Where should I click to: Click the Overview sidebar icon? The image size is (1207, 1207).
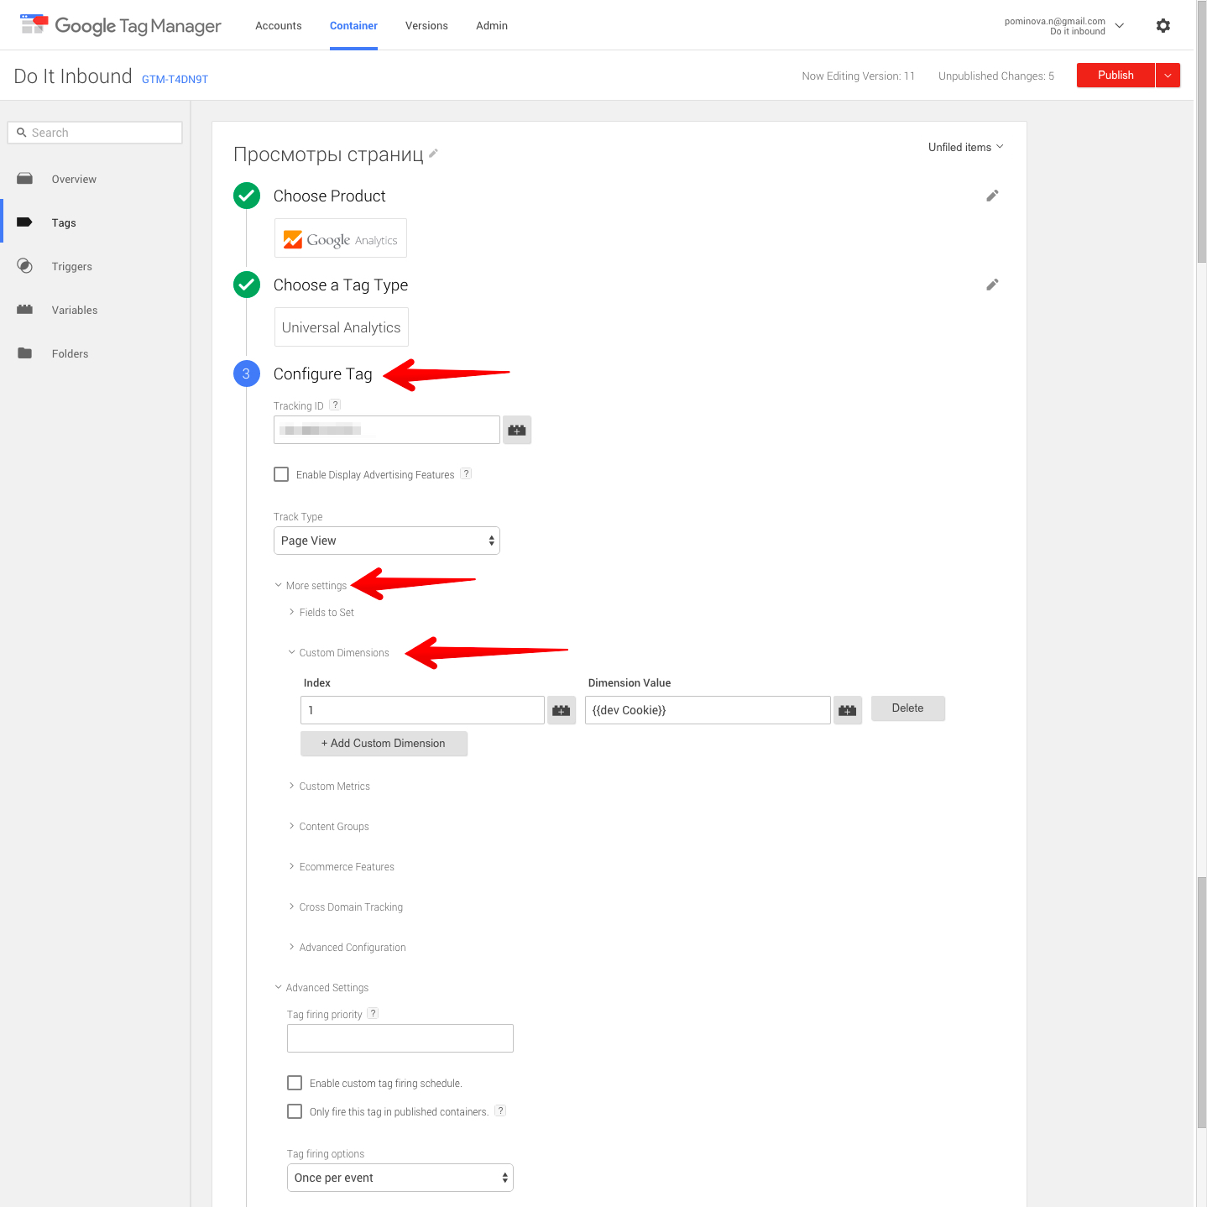(x=25, y=179)
